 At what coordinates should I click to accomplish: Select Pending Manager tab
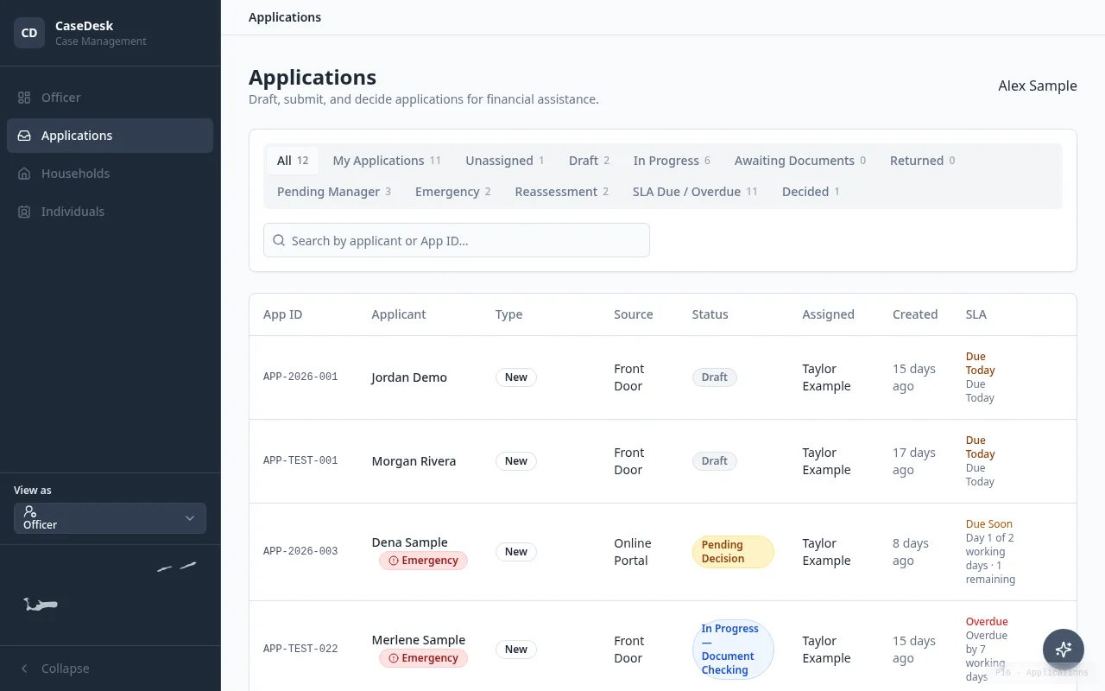click(334, 192)
